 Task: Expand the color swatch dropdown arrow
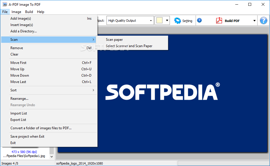[167, 21]
